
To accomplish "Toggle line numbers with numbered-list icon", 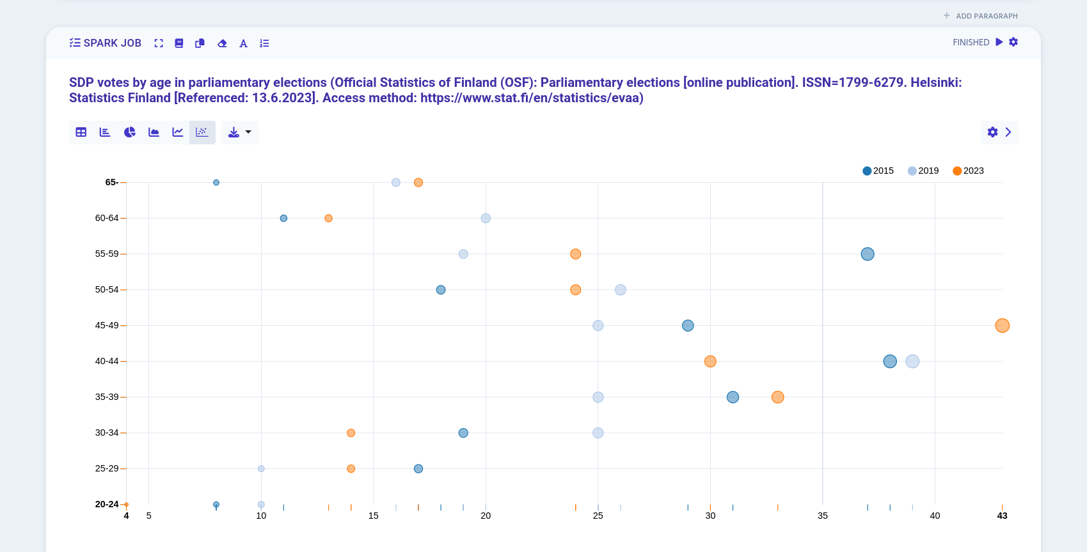I will tap(264, 43).
